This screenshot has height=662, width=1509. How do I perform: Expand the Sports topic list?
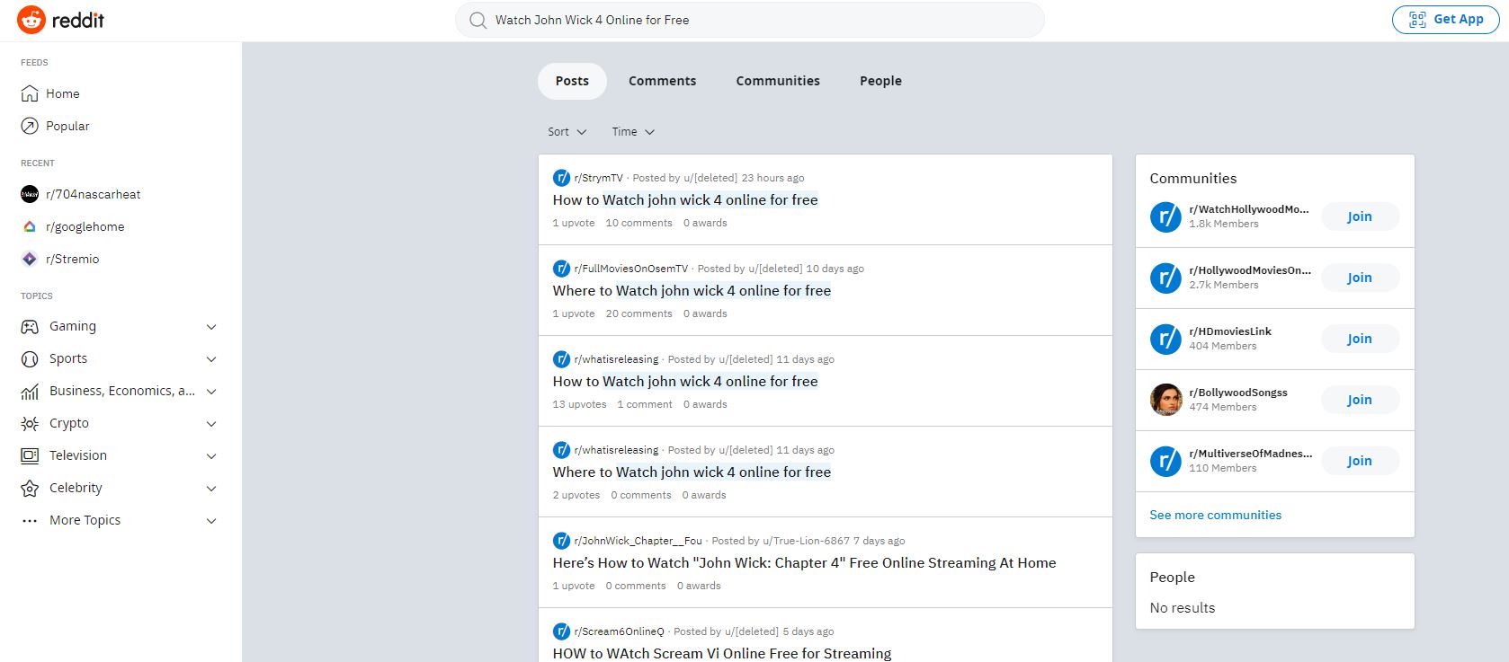click(x=211, y=359)
